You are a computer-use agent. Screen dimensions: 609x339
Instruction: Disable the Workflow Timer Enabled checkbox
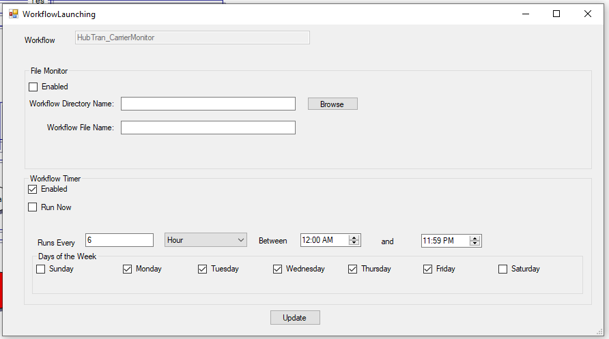(x=33, y=189)
